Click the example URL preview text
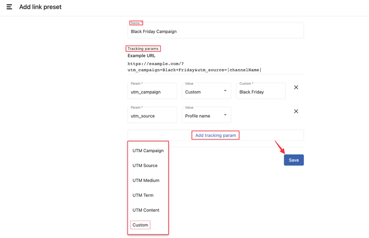 pyautogui.click(x=194, y=67)
